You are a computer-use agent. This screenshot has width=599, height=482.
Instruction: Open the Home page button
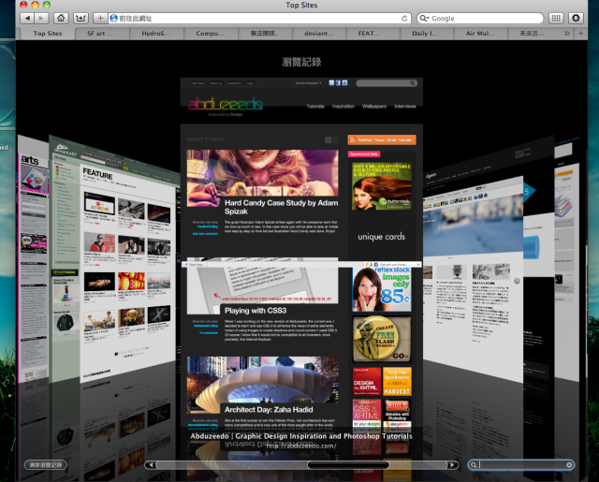pyautogui.click(x=61, y=18)
